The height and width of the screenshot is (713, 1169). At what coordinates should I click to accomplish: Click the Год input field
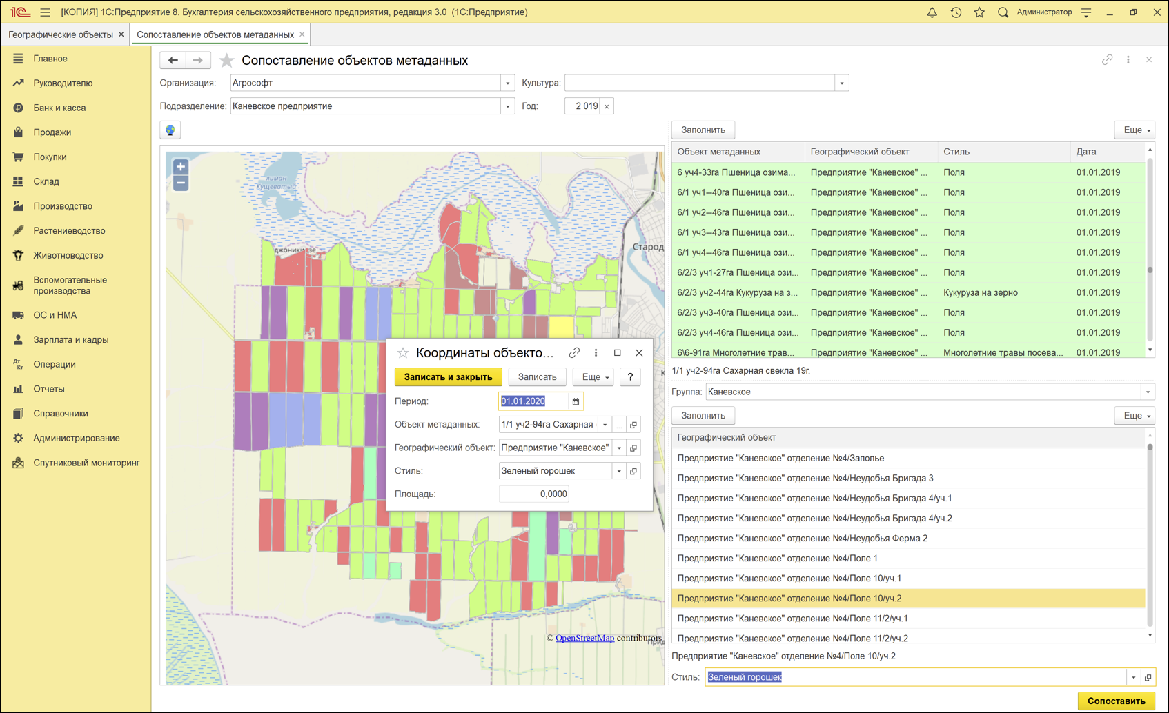[x=582, y=106]
